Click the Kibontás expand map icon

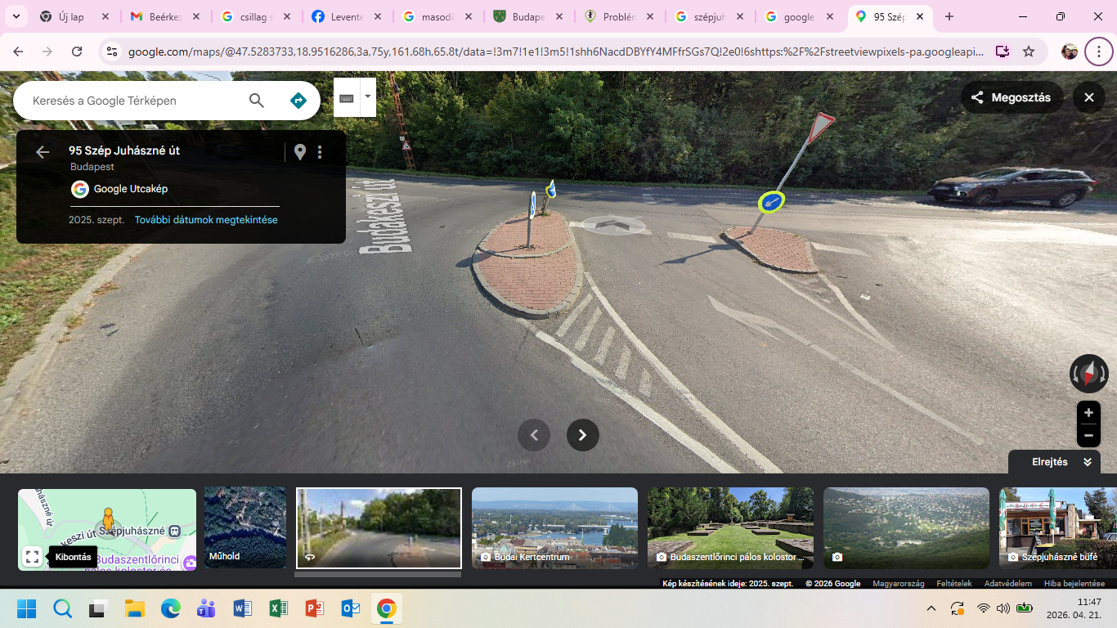click(x=33, y=557)
